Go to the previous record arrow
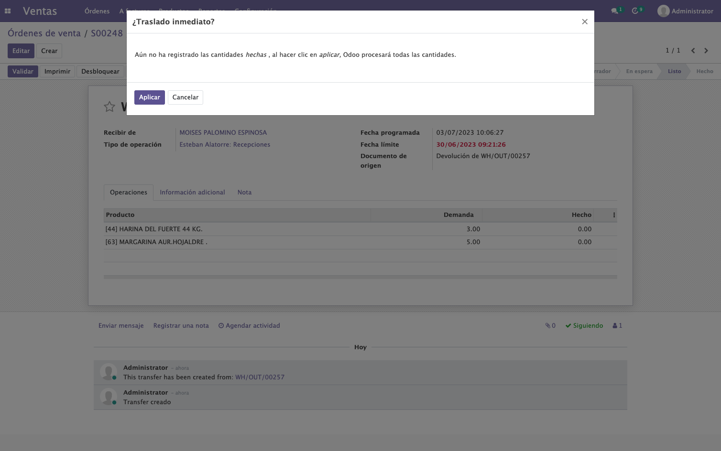 pyautogui.click(x=693, y=51)
